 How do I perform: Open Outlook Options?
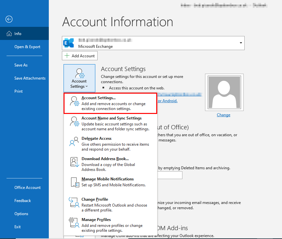click(24, 214)
